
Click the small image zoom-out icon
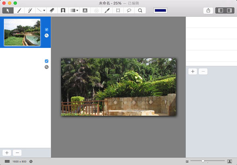point(187,161)
